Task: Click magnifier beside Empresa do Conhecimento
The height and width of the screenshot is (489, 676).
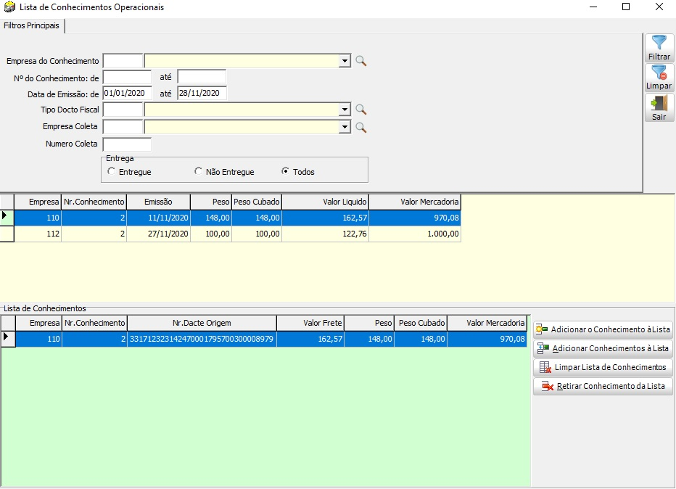Action: (x=360, y=62)
